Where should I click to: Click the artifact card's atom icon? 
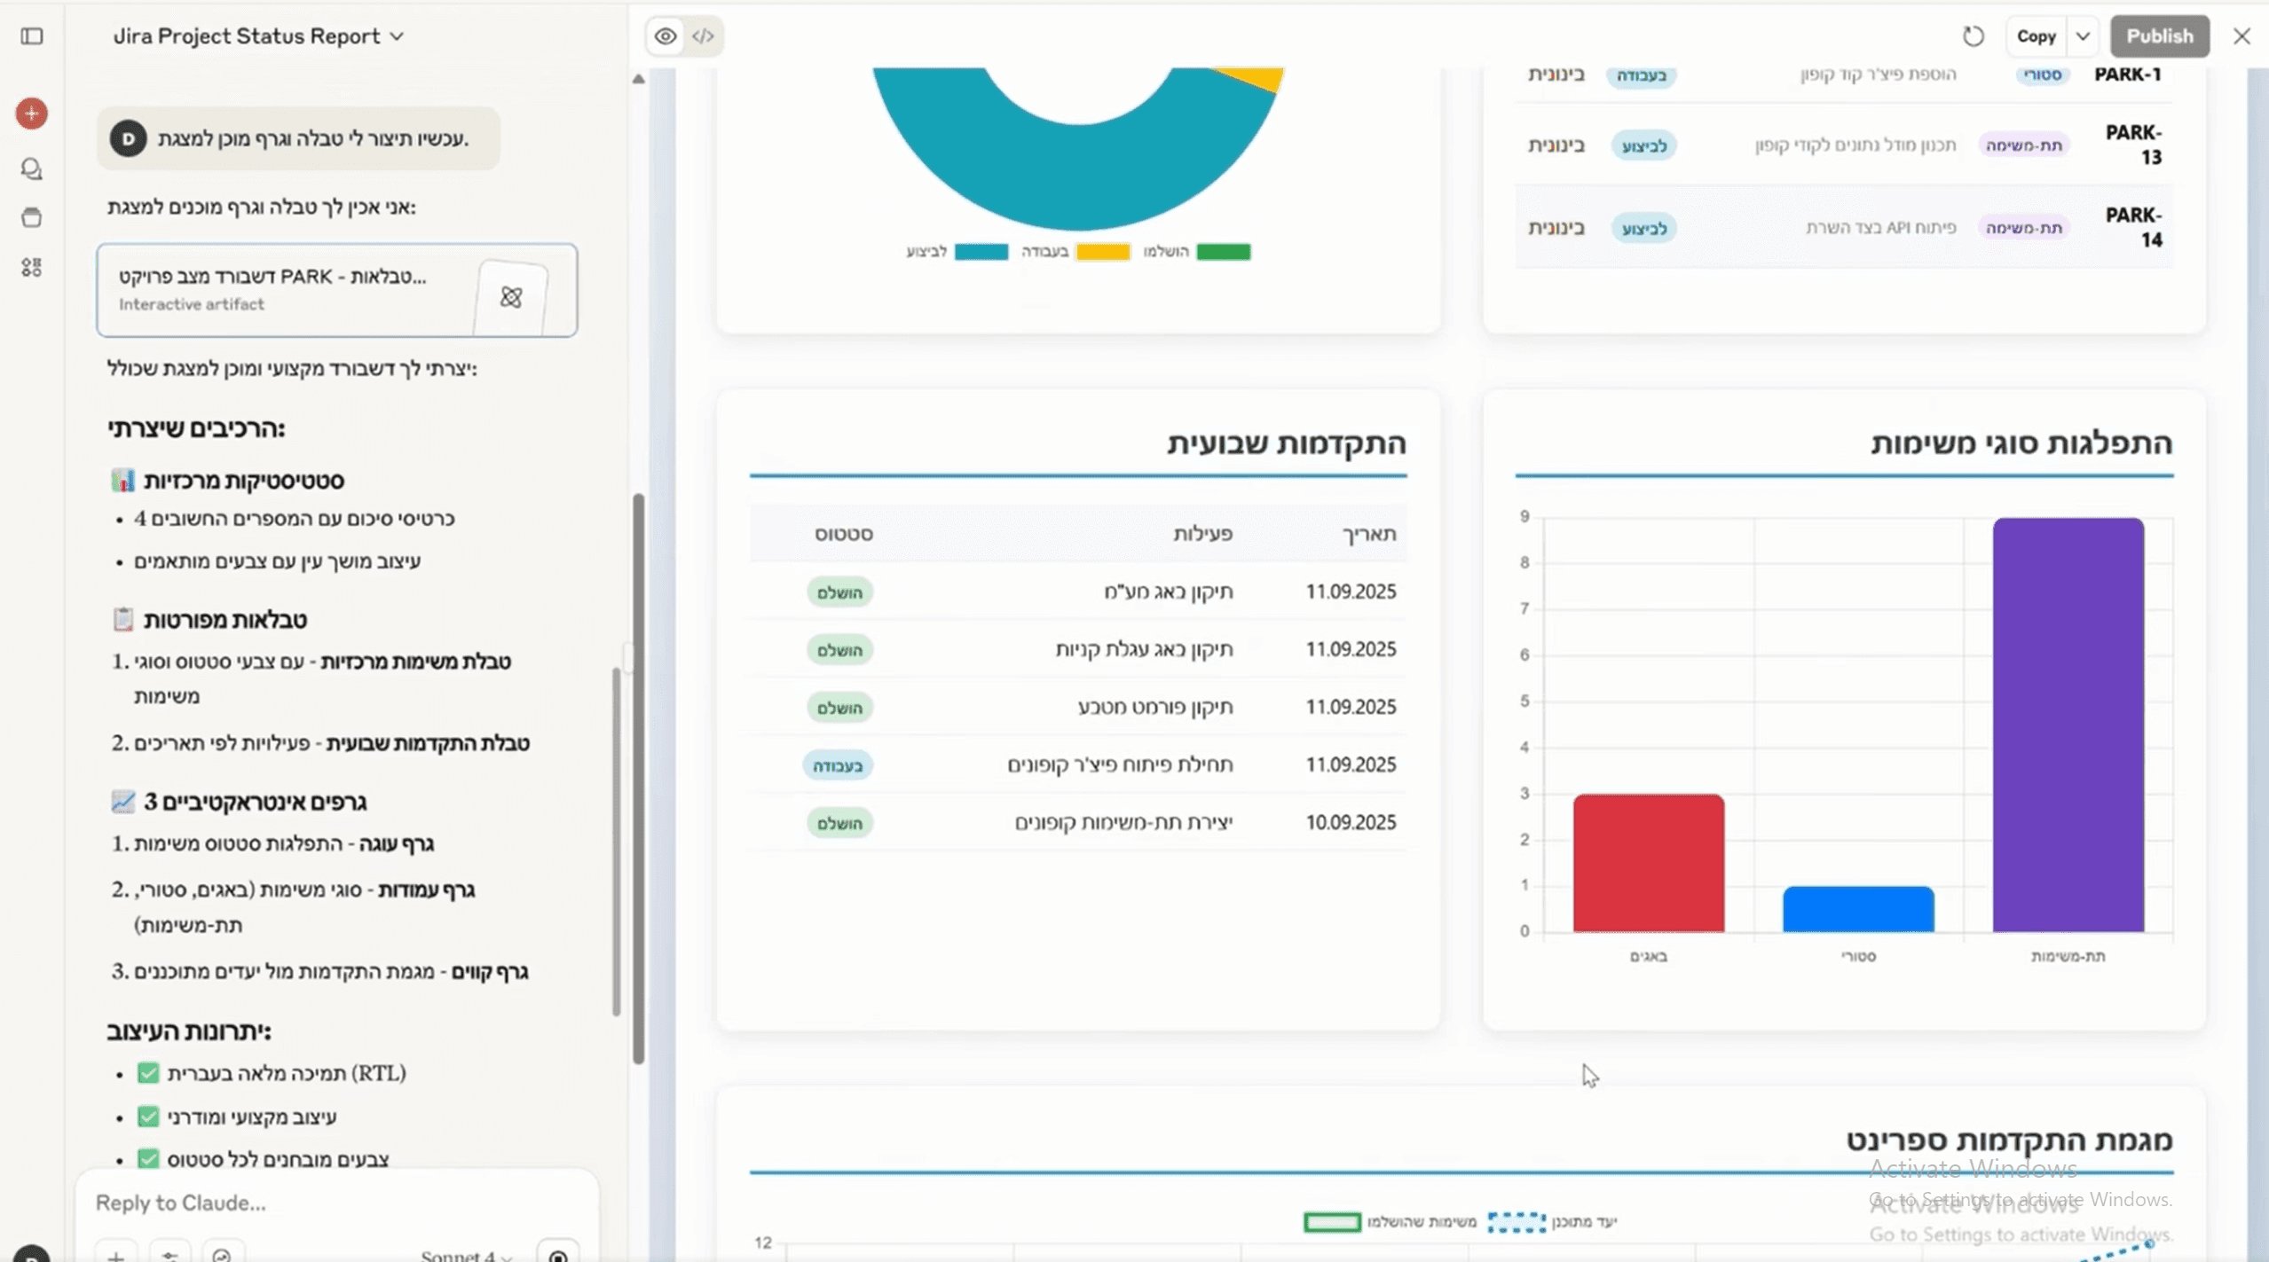[x=511, y=297]
